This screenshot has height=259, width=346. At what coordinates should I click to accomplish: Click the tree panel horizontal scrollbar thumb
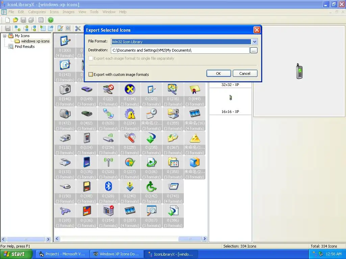tap(26, 239)
